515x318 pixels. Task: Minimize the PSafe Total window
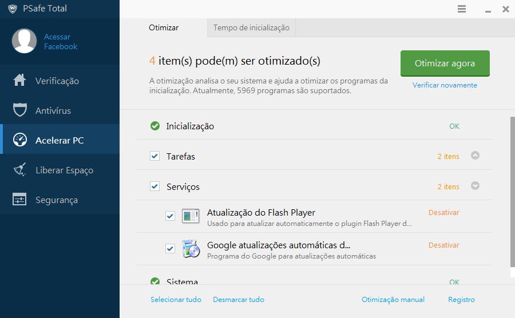[488, 10]
